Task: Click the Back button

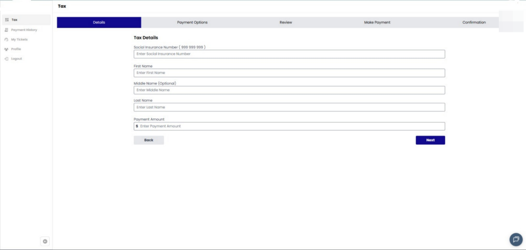Action: (149, 140)
